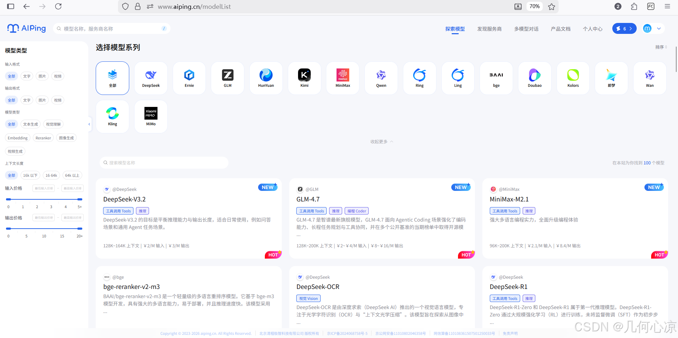This screenshot has width=678, height=338.
Task: Select the Ring model series
Action: [x=420, y=78]
